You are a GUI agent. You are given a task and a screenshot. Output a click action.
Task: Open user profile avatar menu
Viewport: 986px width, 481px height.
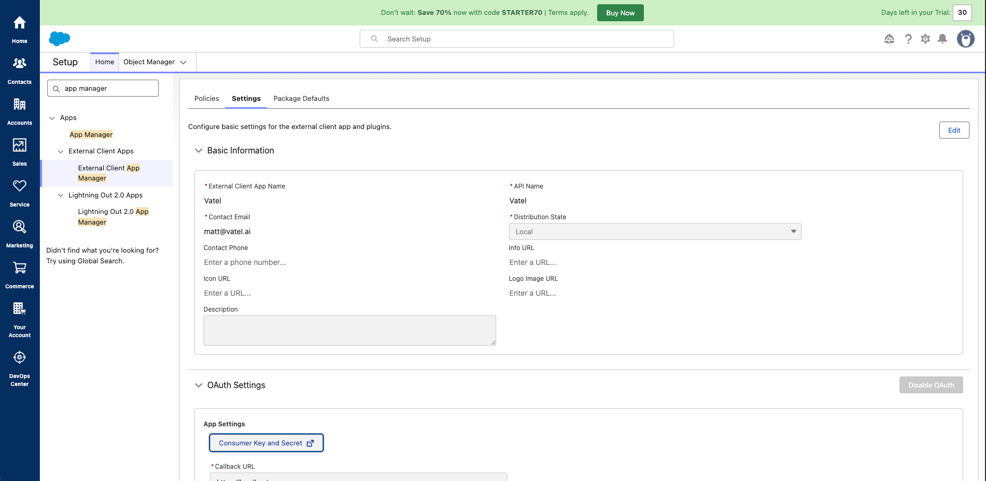(966, 39)
